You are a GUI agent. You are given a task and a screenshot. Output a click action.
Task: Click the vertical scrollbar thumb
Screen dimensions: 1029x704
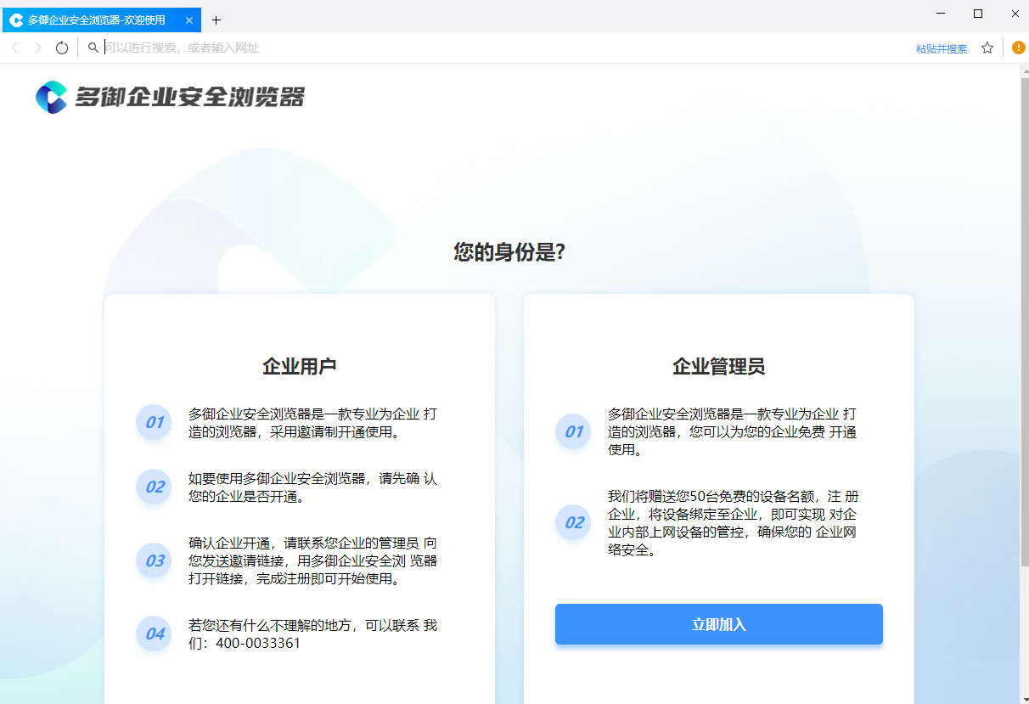pyautogui.click(x=1024, y=323)
